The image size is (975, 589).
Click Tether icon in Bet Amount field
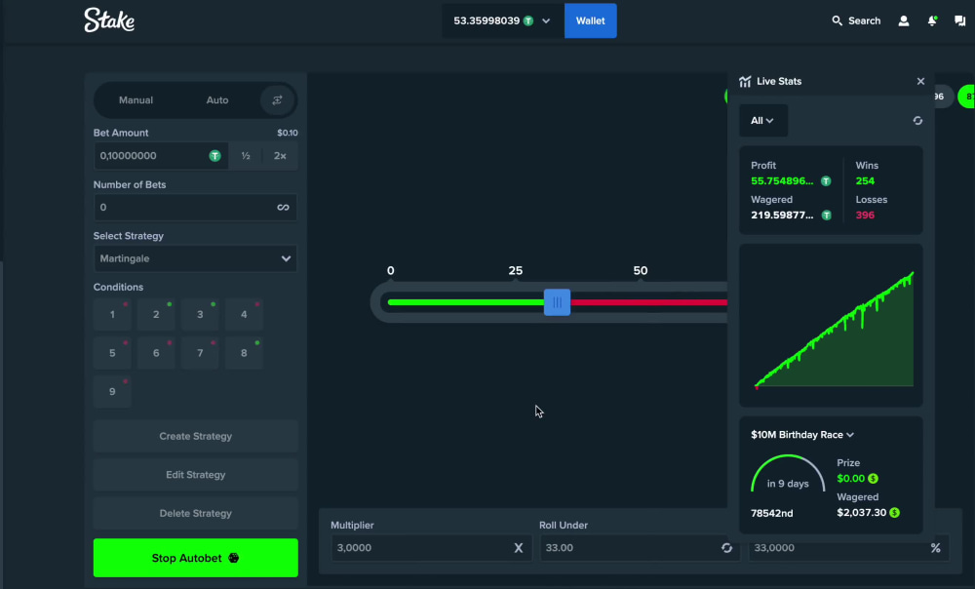[214, 155]
